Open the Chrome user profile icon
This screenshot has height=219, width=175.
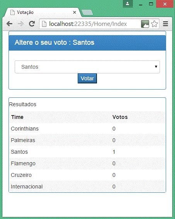click(127, 3)
